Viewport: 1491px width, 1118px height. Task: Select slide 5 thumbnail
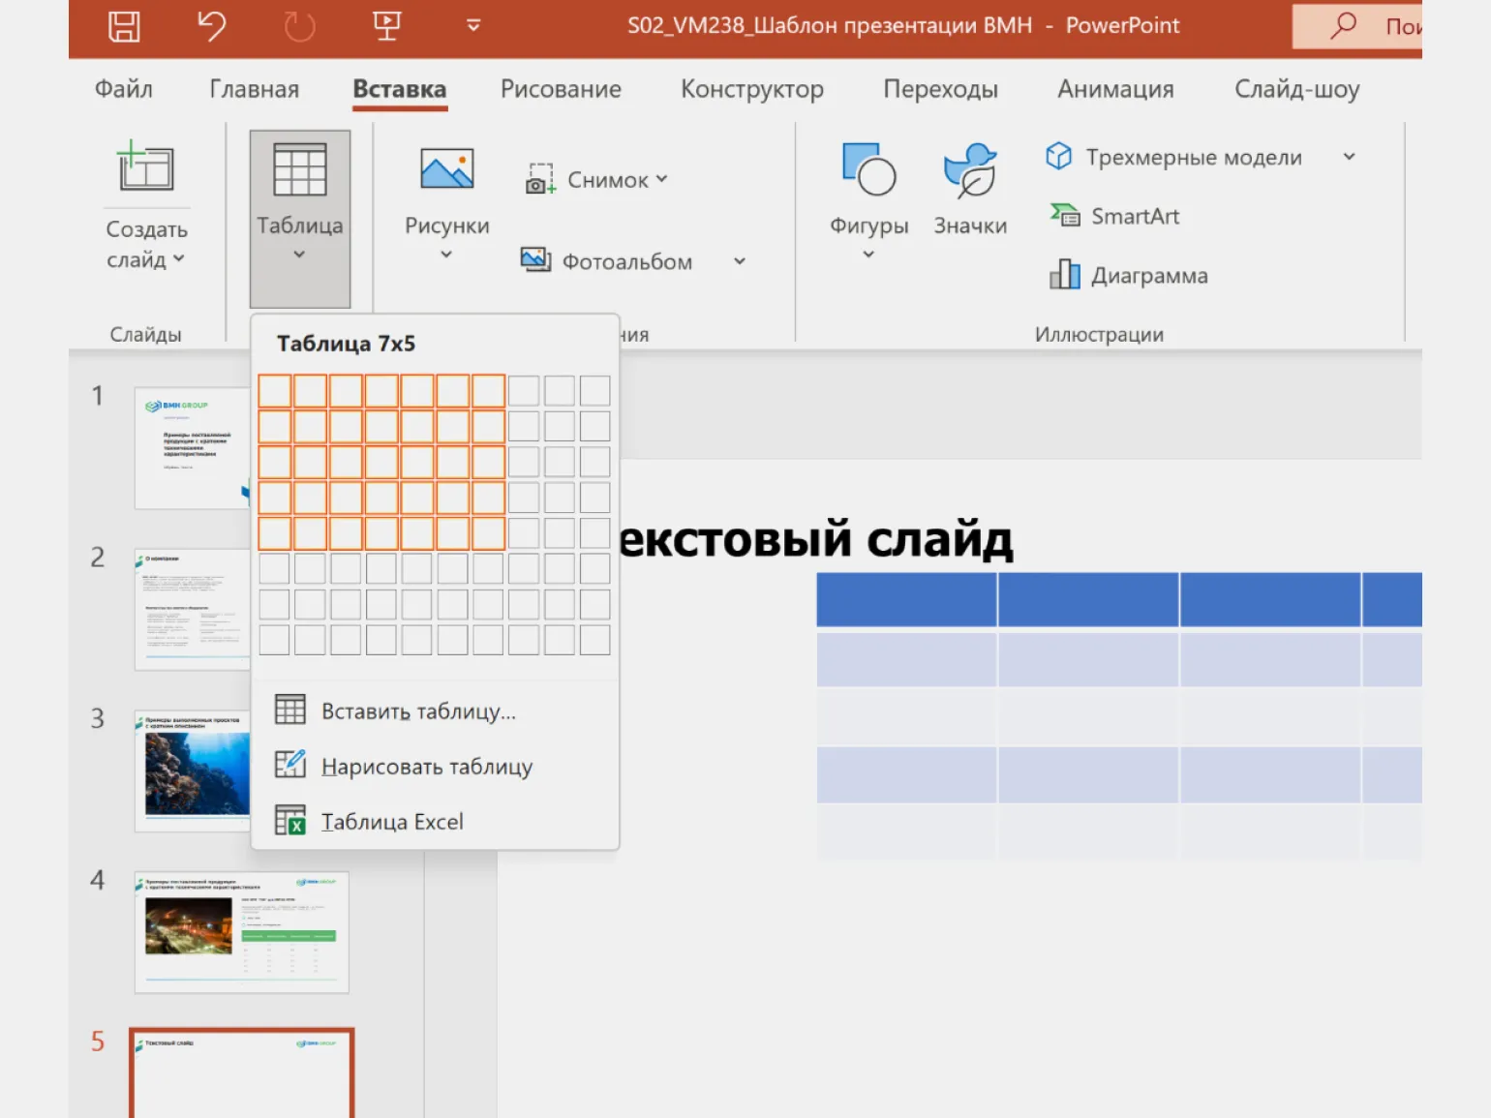click(241, 1073)
